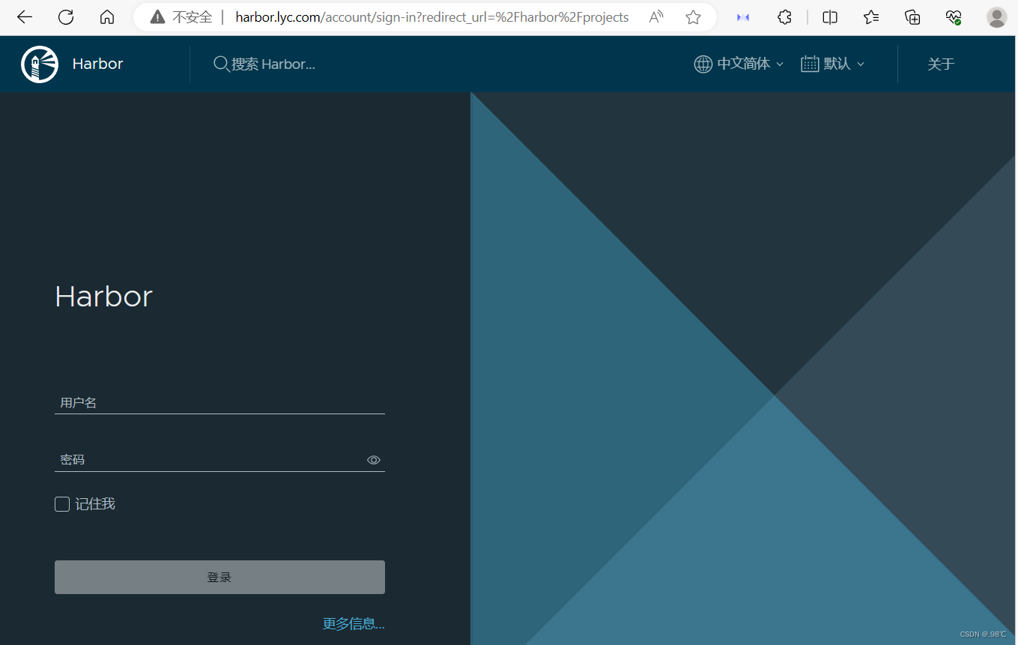The width and height of the screenshot is (1018, 645).
Task: Click the Harbor lighthouse logo
Action: tap(40, 64)
